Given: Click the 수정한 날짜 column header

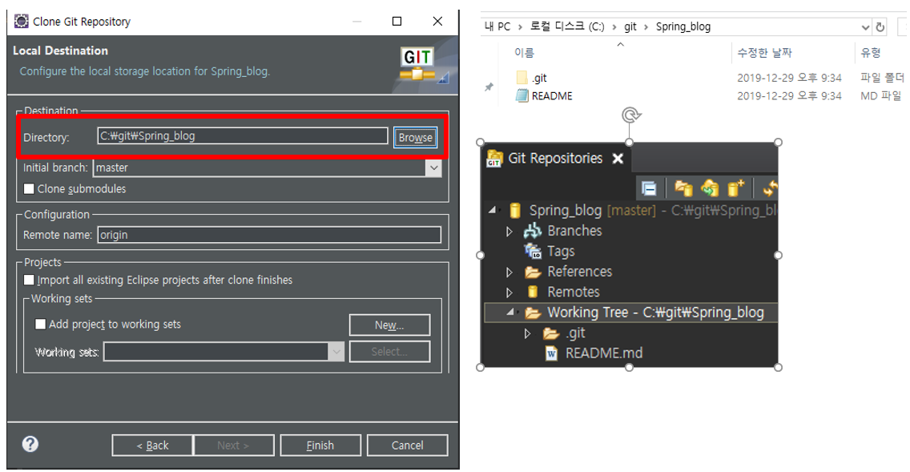Looking at the screenshot, I should pyautogui.click(x=764, y=53).
